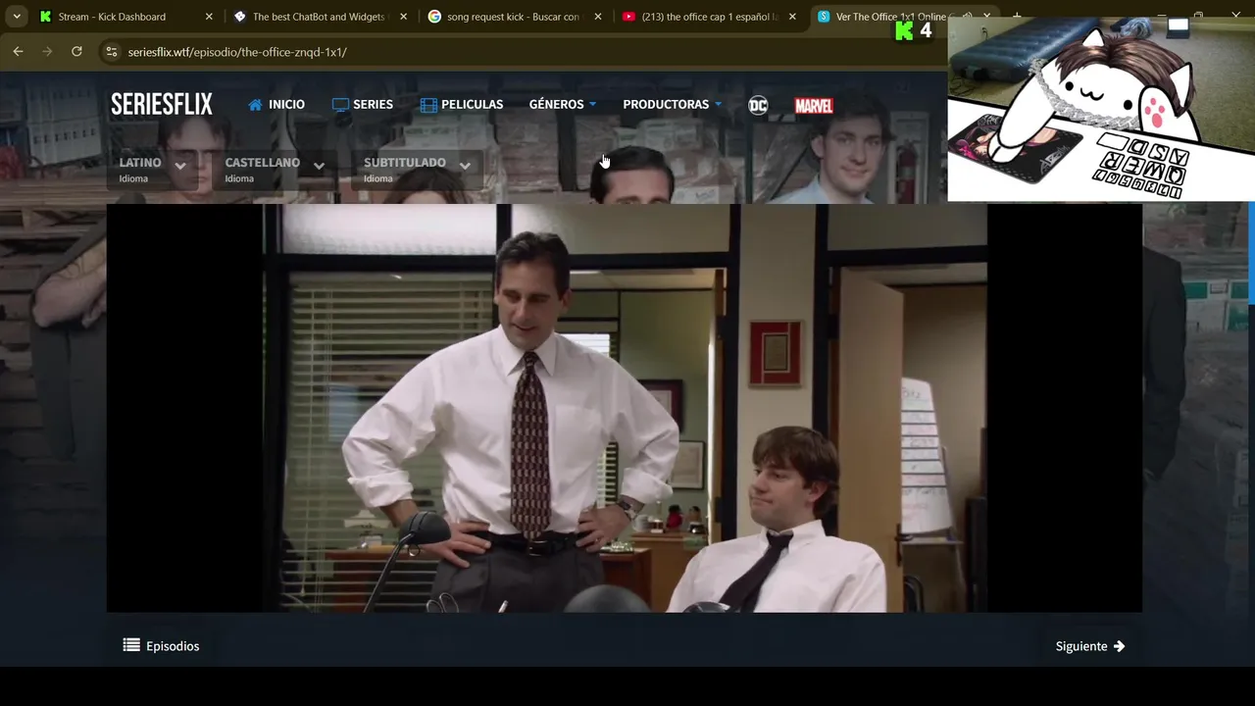This screenshot has width=1255, height=706.
Task: View site information icon in address bar
Action: (112, 52)
